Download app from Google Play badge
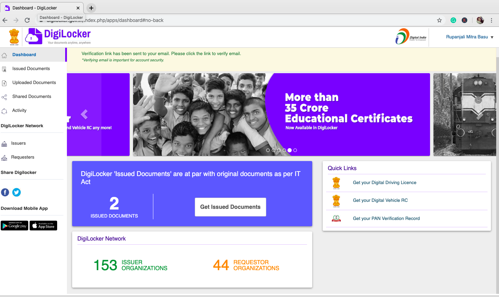The height and width of the screenshot is (297, 499). pos(14,226)
